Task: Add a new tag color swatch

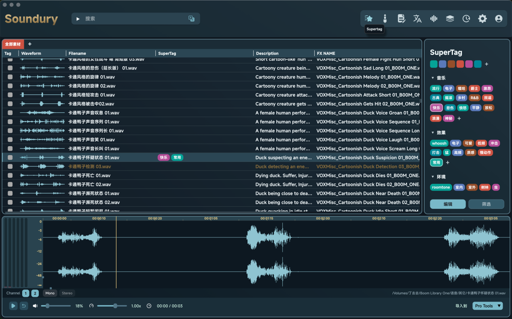Action: coord(487,64)
